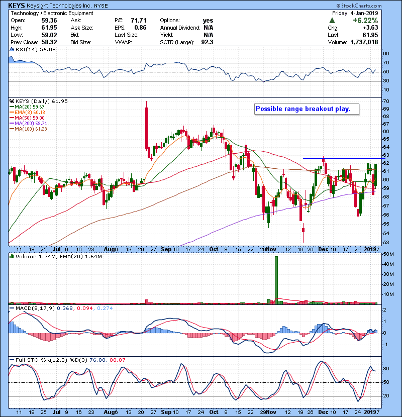The height and width of the screenshot is (417, 402).
Task: Click the MA(200) 58.71 legend entry
Action: (28, 124)
